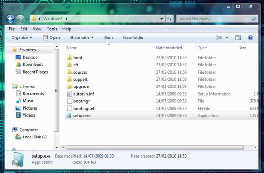Screen dimensions: 264x173
Task: Open the View menu
Action: (x=37, y=29)
